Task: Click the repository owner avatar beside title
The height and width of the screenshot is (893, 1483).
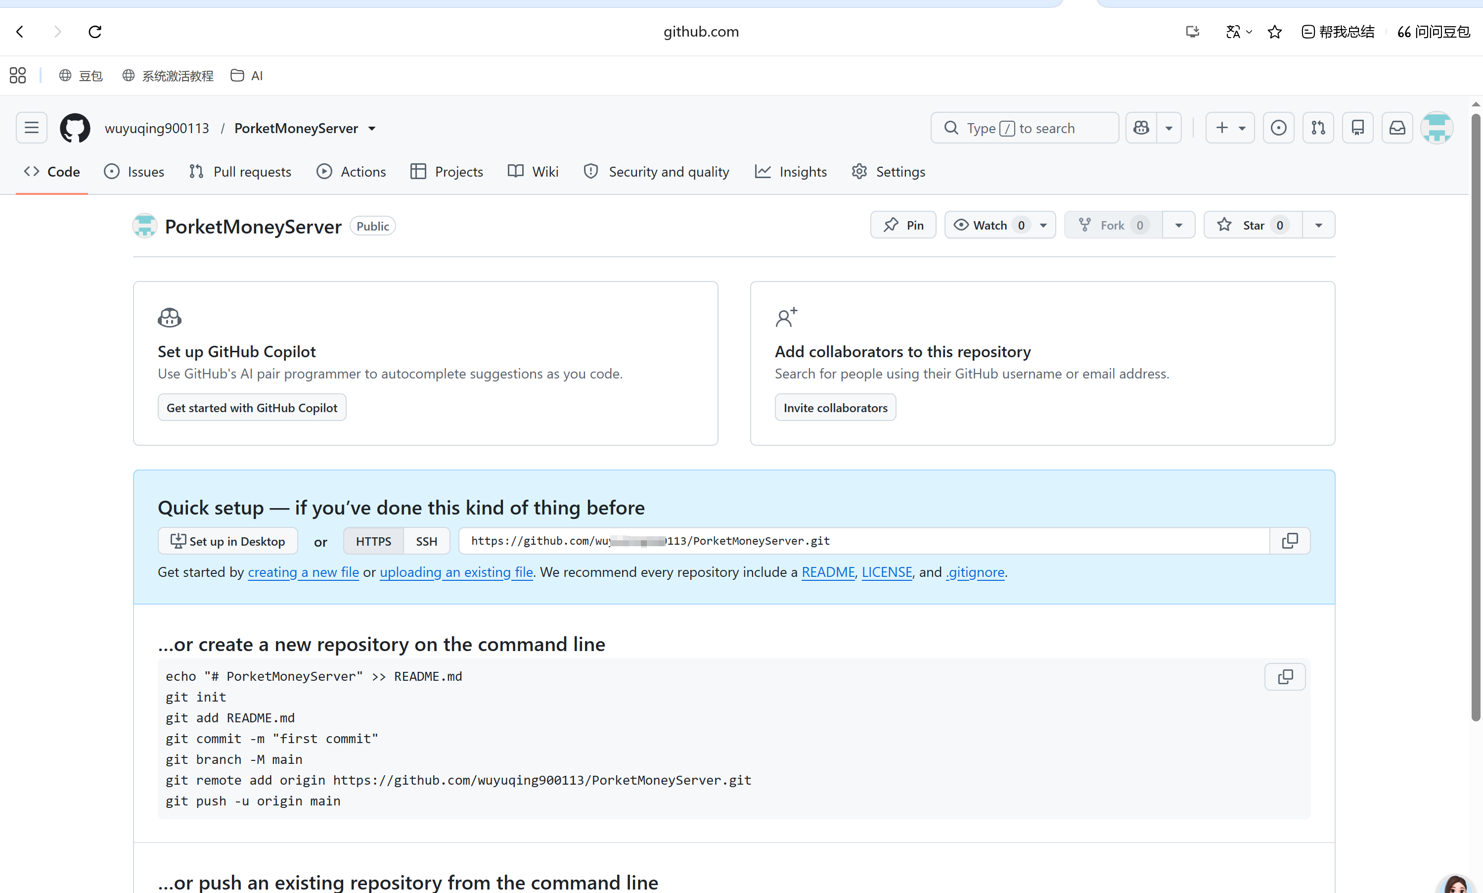Action: (145, 226)
